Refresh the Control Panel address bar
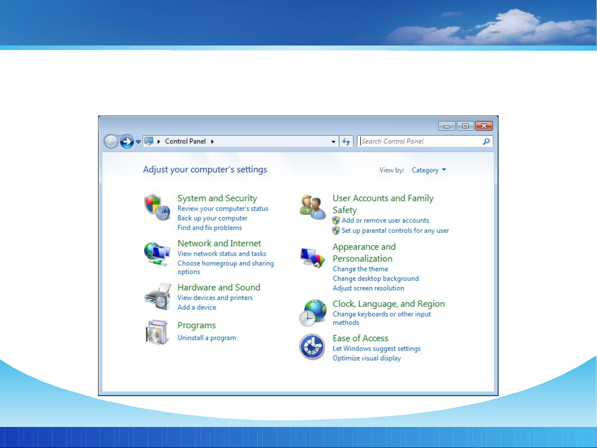This screenshot has width=597, height=448. point(346,141)
